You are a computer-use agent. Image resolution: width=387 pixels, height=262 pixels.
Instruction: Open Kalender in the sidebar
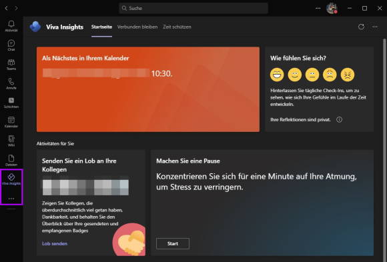(x=11, y=122)
